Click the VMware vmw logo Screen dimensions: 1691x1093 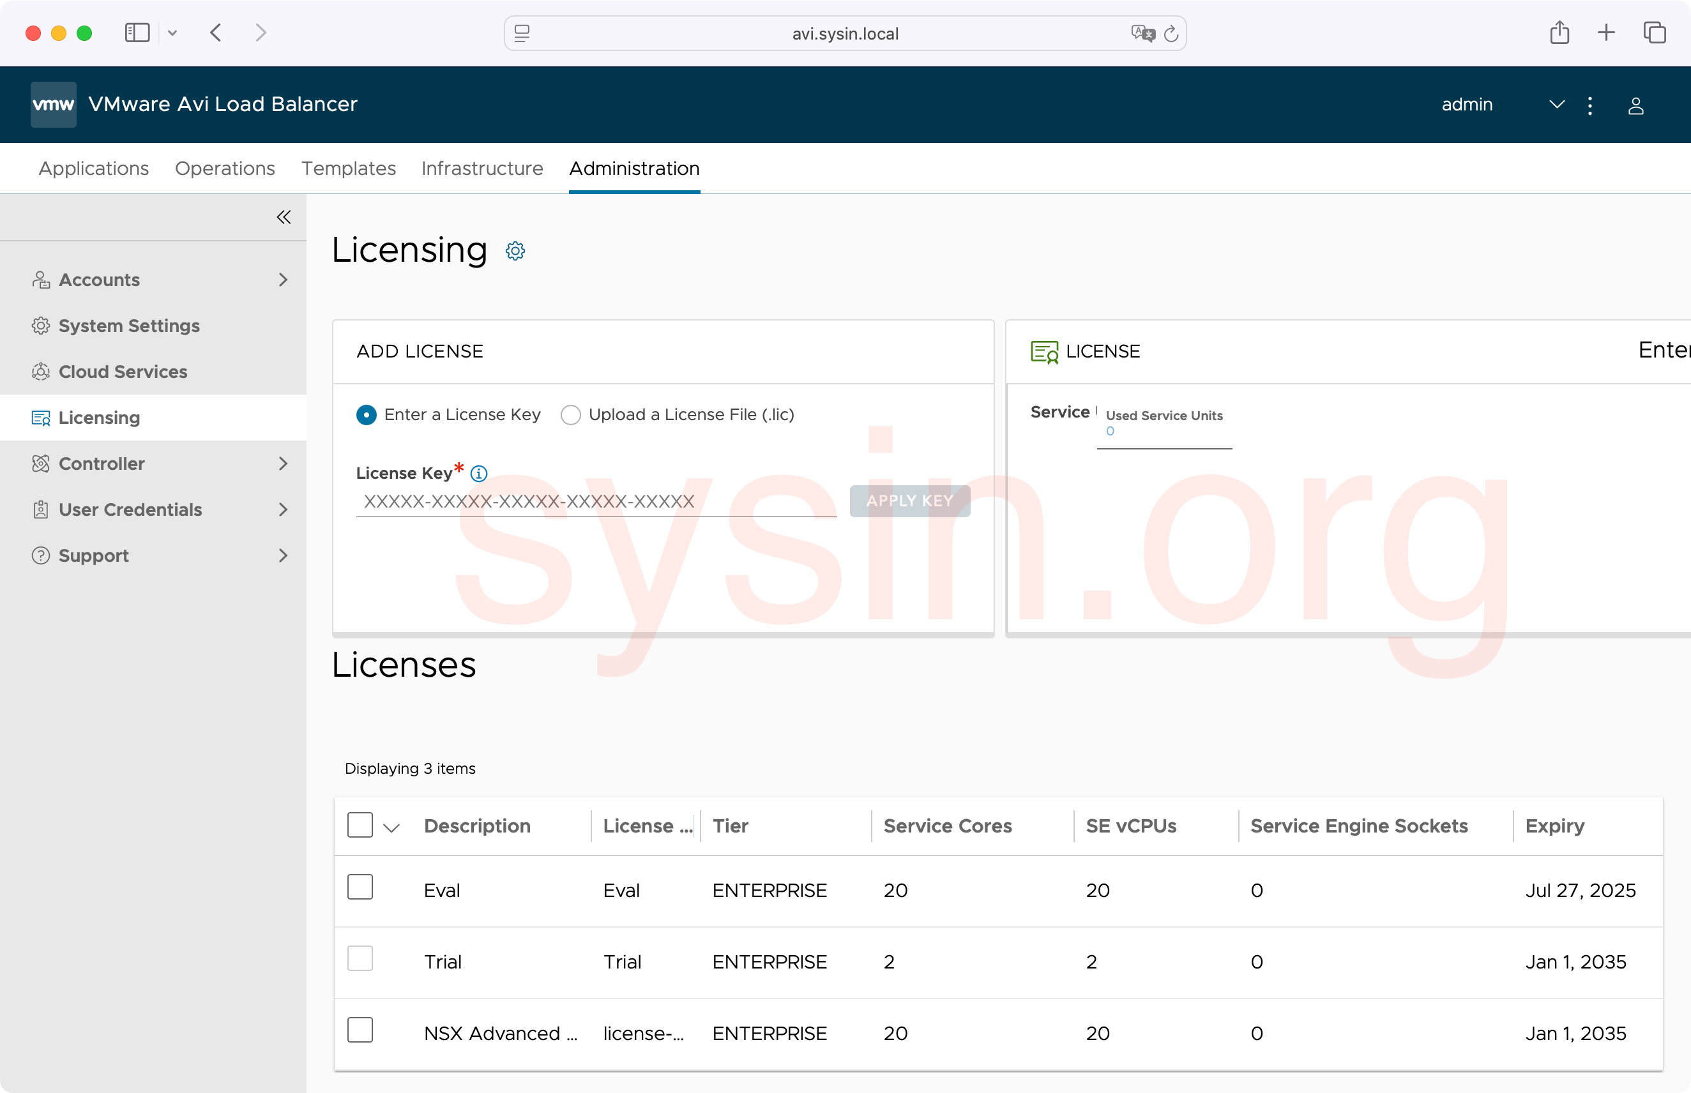(53, 104)
